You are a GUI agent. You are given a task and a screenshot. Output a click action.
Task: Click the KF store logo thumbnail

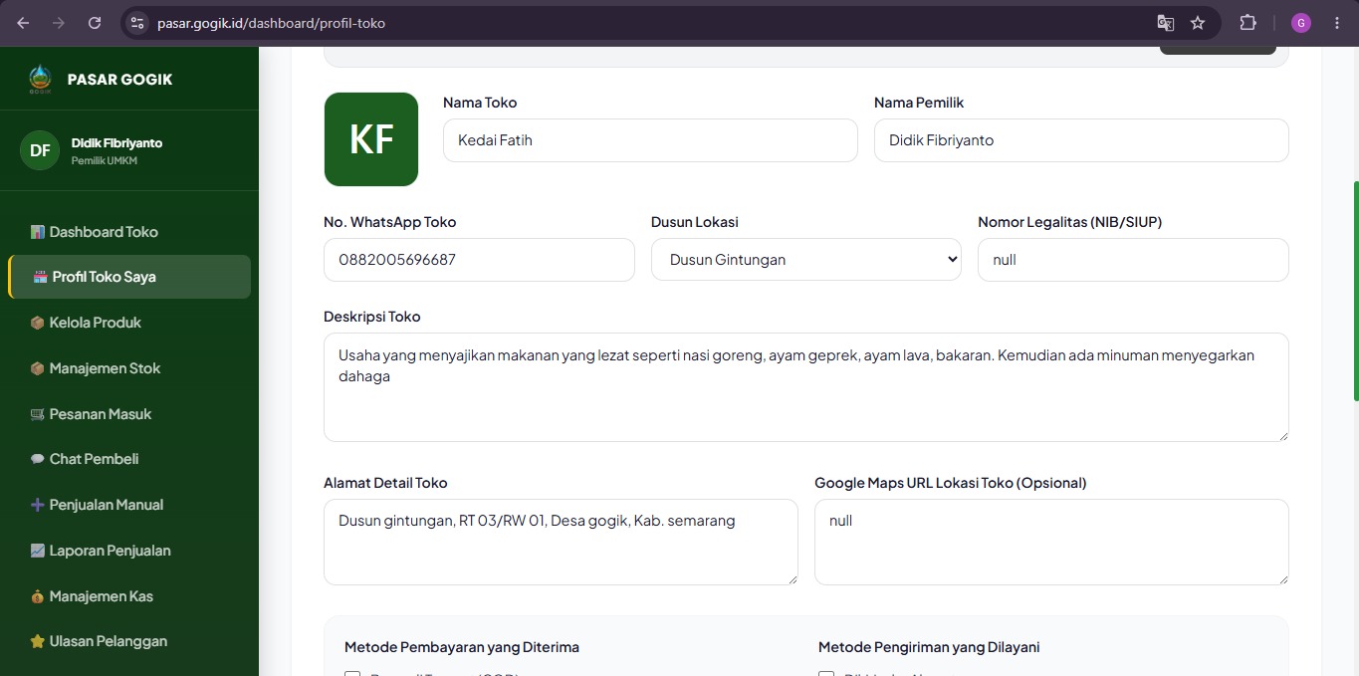click(371, 139)
